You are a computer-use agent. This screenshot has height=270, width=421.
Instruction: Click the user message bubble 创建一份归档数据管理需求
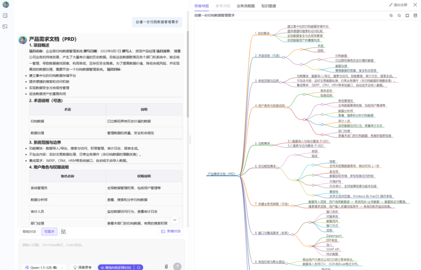157,22
